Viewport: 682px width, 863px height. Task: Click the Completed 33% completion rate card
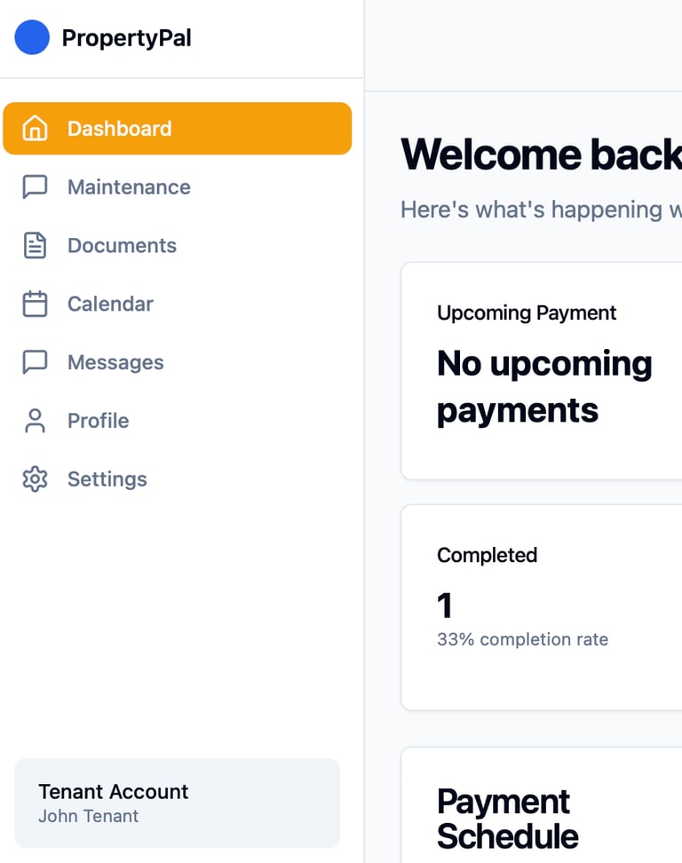click(542, 607)
